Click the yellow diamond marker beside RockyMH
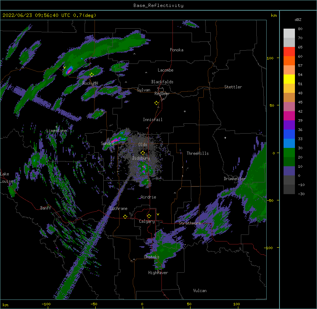317x309 pixels. click(92, 74)
